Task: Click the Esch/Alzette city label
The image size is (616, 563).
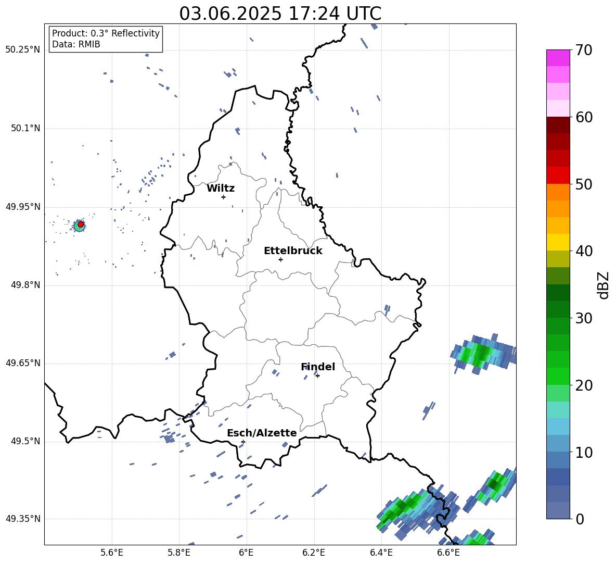Action: click(262, 433)
